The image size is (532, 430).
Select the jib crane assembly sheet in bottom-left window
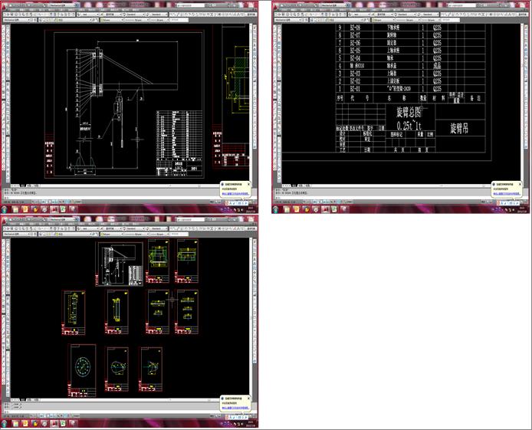point(120,264)
